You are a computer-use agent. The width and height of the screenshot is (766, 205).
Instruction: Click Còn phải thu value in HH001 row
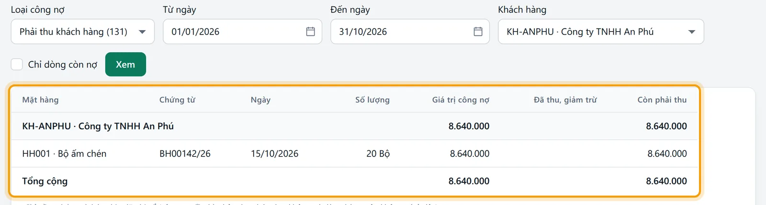667,154
